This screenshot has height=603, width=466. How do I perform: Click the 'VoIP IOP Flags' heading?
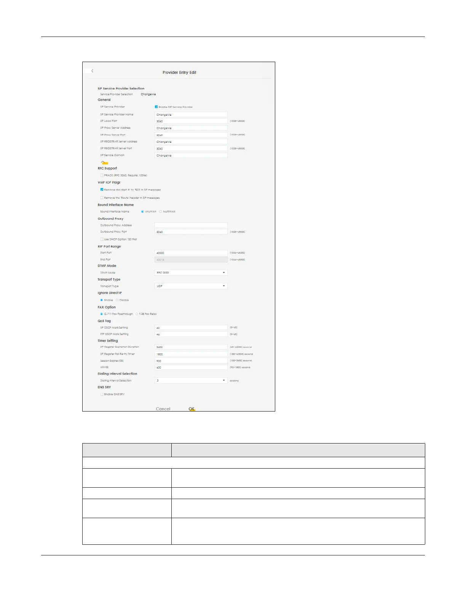tap(109, 182)
